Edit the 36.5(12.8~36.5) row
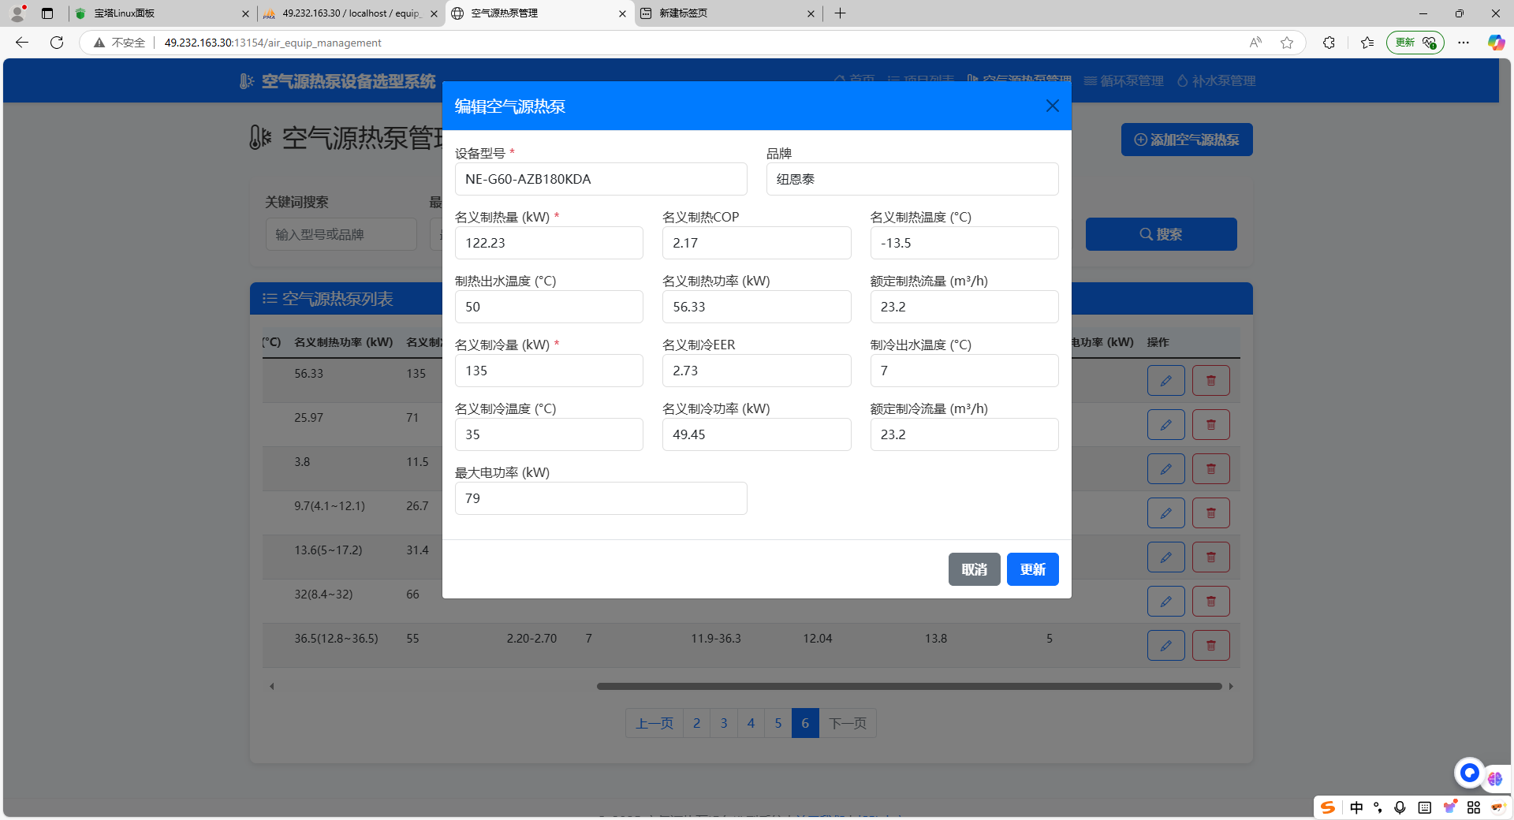1514x820 pixels. tap(1165, 646)
